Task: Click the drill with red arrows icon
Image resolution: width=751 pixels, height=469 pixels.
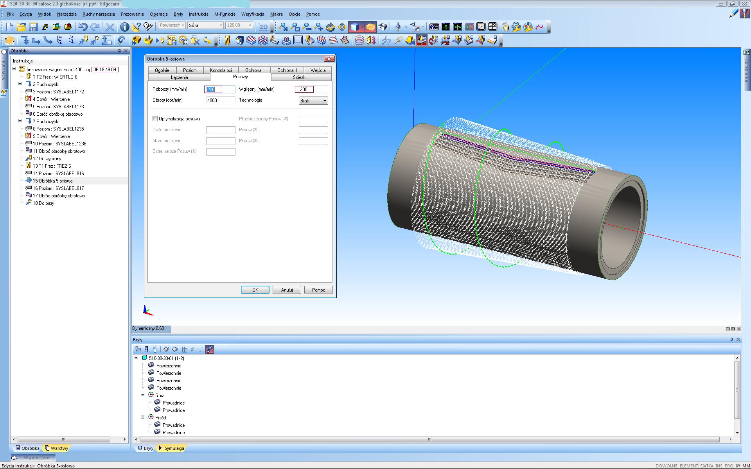Action: tap(371, 40)
